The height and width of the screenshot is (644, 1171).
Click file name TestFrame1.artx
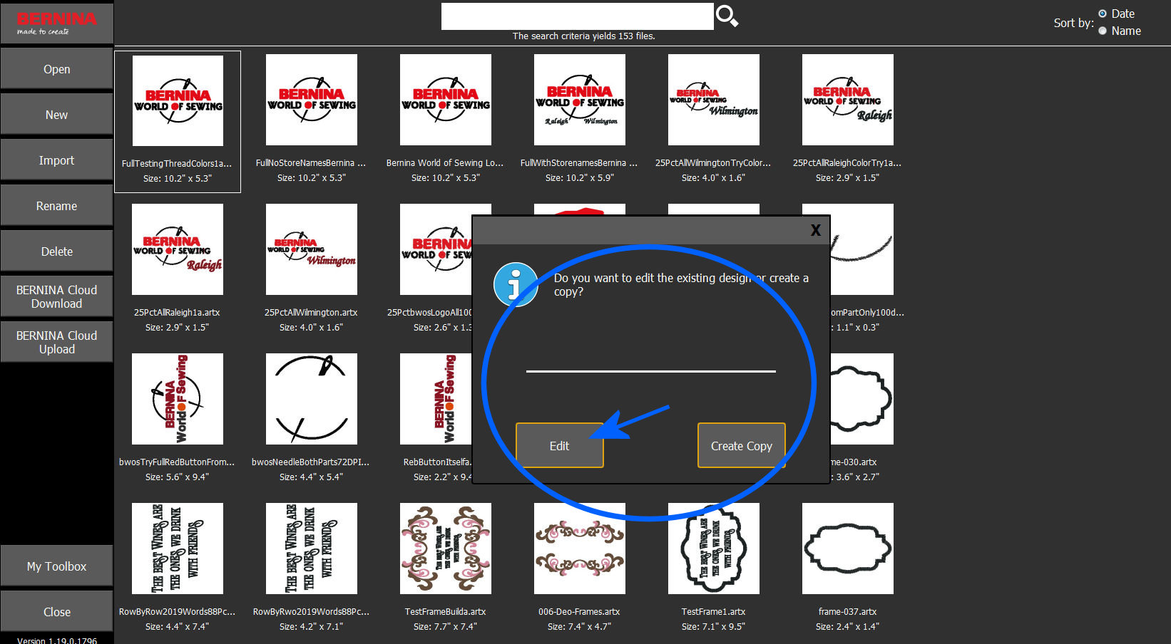(713, 611)
